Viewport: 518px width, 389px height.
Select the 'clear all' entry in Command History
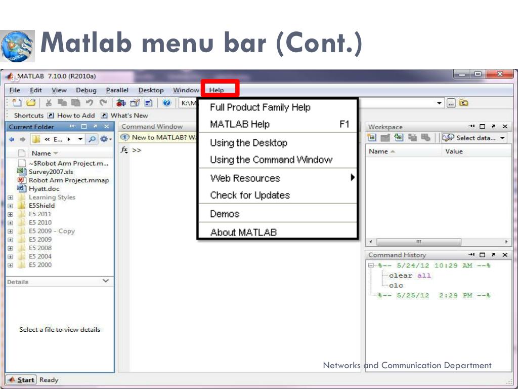(410, 276)
